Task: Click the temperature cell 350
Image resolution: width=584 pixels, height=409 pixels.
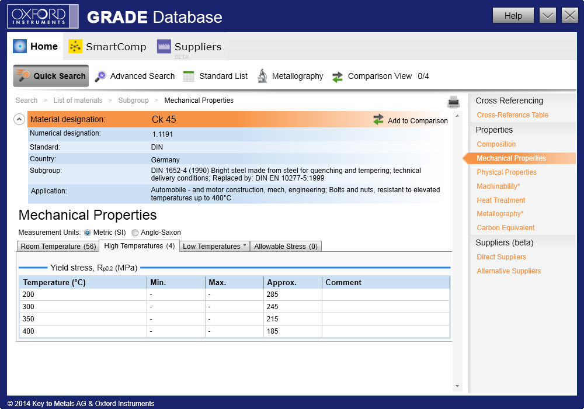Action: pos(83,319)
